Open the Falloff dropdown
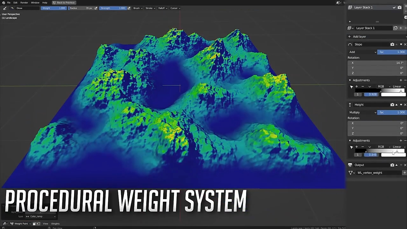The height and width of the screenshot is (229, 407). pos(162,8)
